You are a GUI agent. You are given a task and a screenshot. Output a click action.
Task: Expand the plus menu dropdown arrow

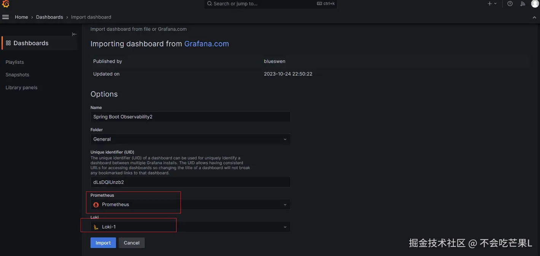496,3
